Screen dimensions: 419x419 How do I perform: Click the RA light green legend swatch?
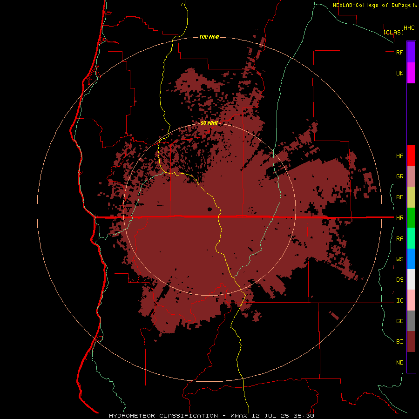[411, 238]
